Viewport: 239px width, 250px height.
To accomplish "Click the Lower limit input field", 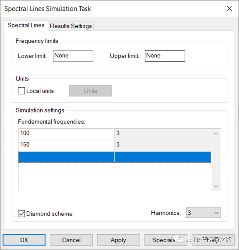I will click(73, 56).
